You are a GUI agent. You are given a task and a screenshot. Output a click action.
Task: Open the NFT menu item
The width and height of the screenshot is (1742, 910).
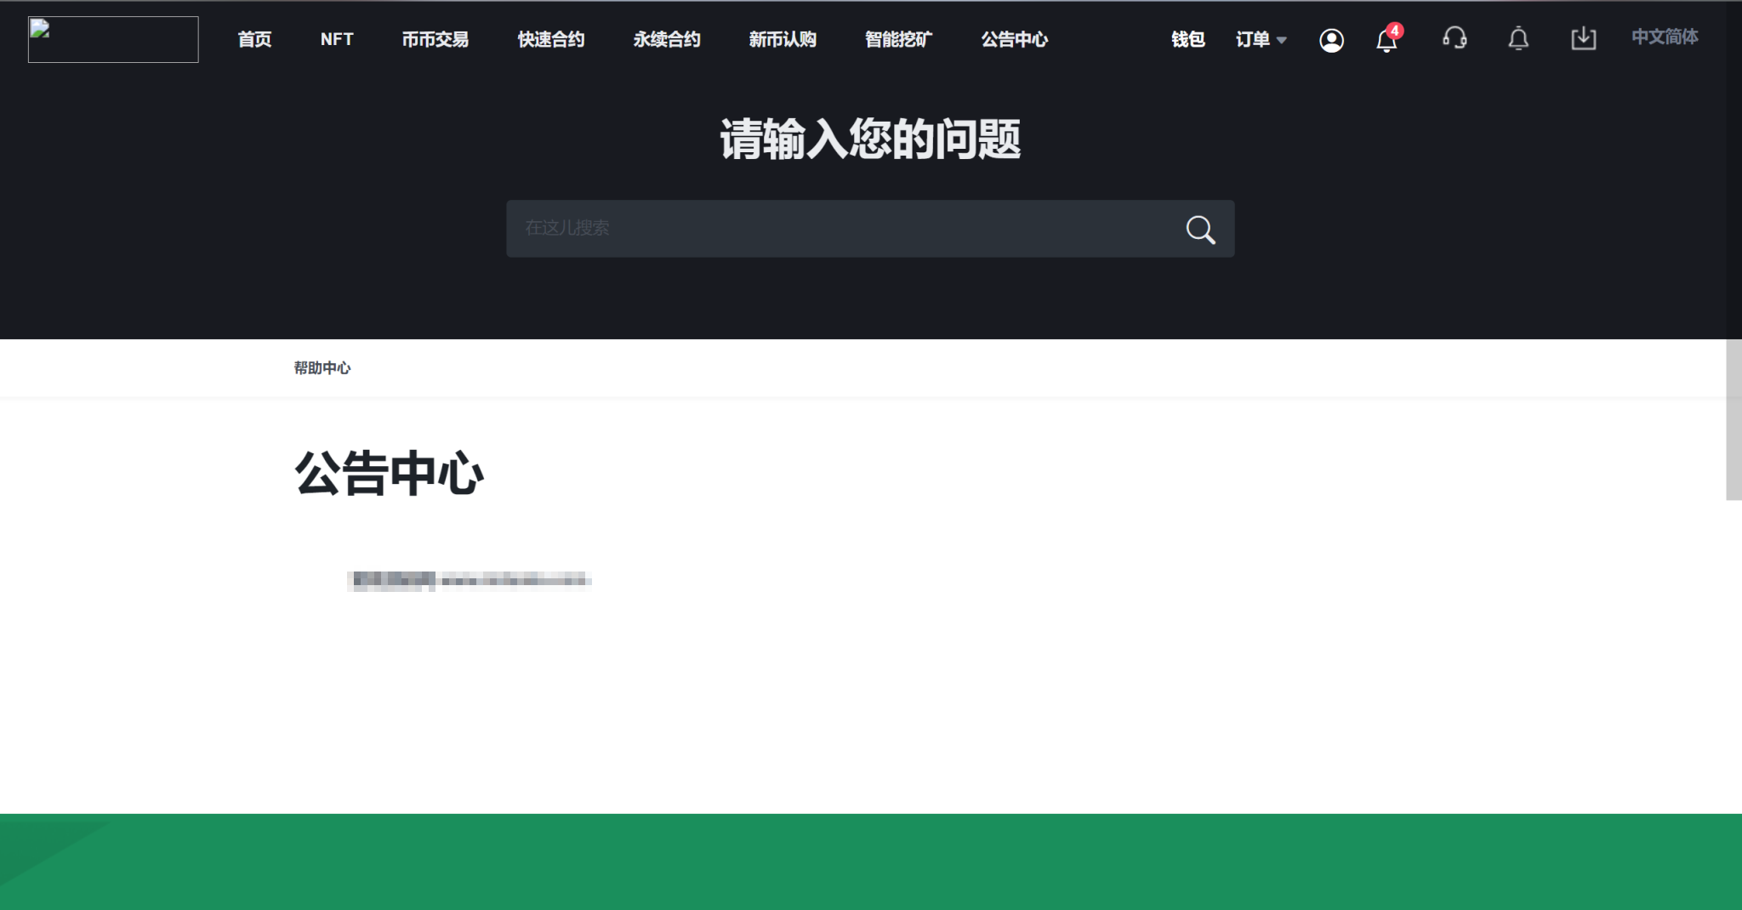337,39
